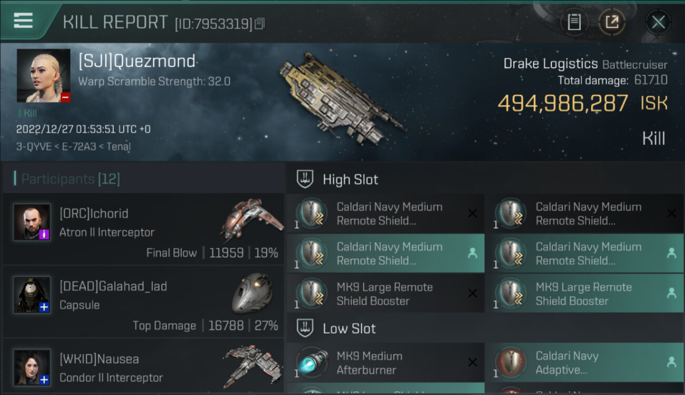The width and height of the screenshot is (685, 395).
Task: Open the MK9 Large Remote Shield Booster marked destroyed
Action: point(385,294)
